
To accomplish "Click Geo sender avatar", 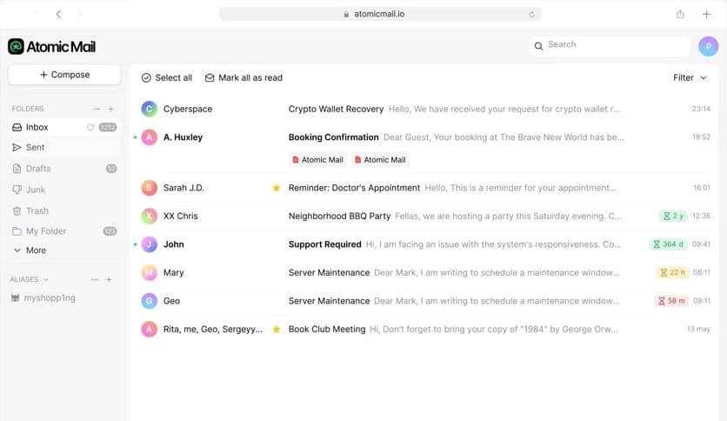I will coord(149,301).
